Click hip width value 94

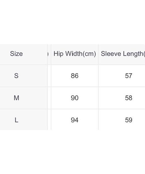coord(75,120)
